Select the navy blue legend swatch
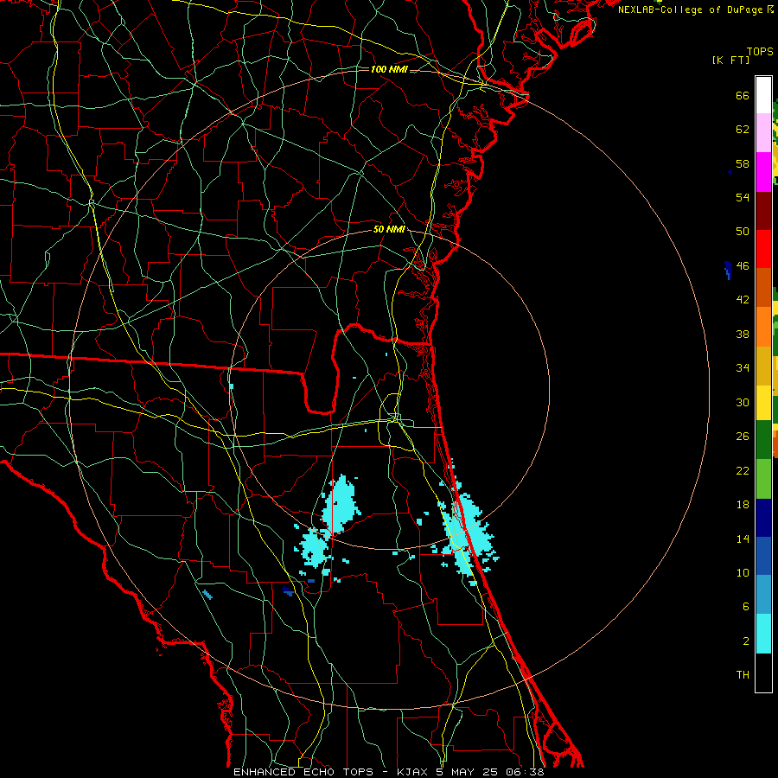The image size is (778, 778). point(763,518)
